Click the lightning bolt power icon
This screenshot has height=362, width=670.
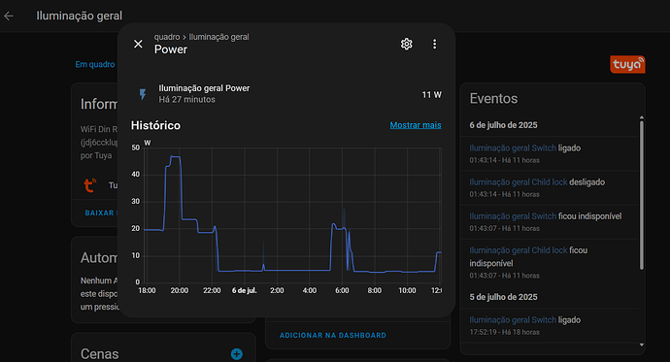coord(143,94)
